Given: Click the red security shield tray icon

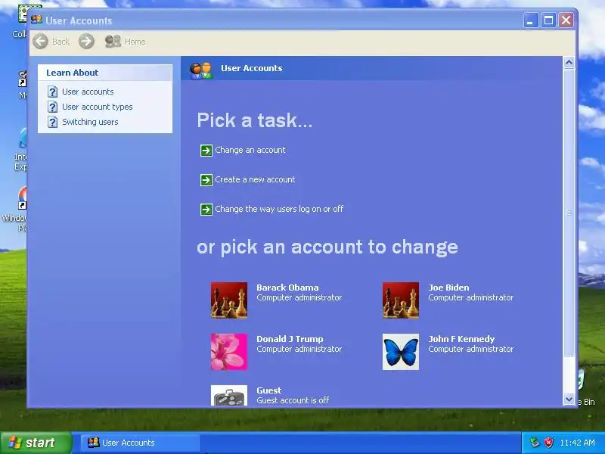Looking at the screenshot, I should (548, 443).
